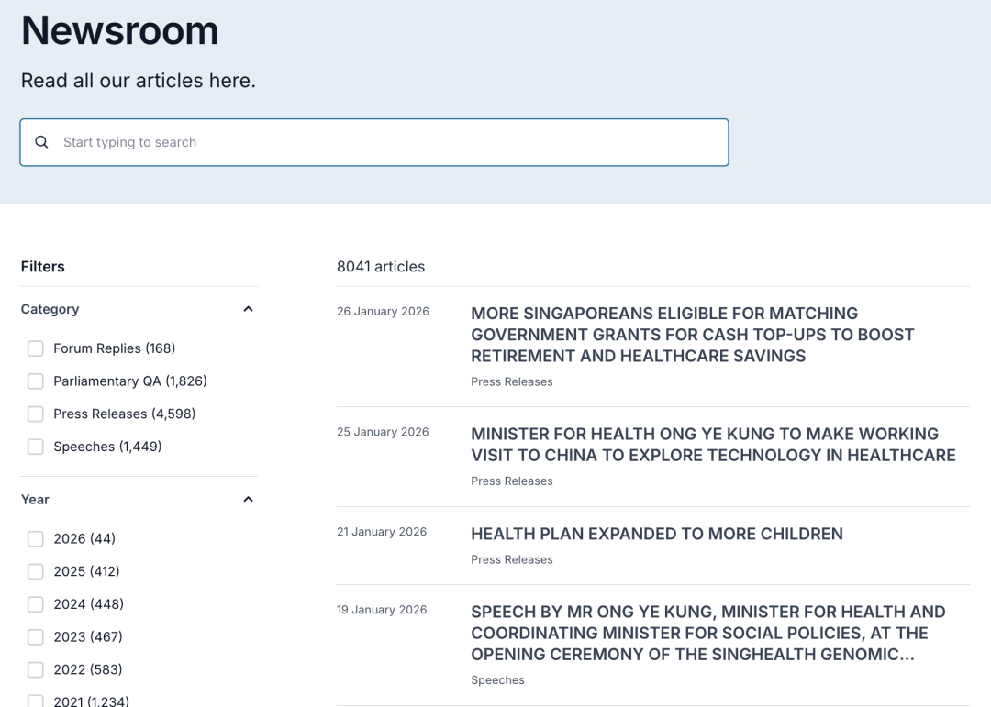Toggle the 2025 year checkbox

click(x=36, y=572)
